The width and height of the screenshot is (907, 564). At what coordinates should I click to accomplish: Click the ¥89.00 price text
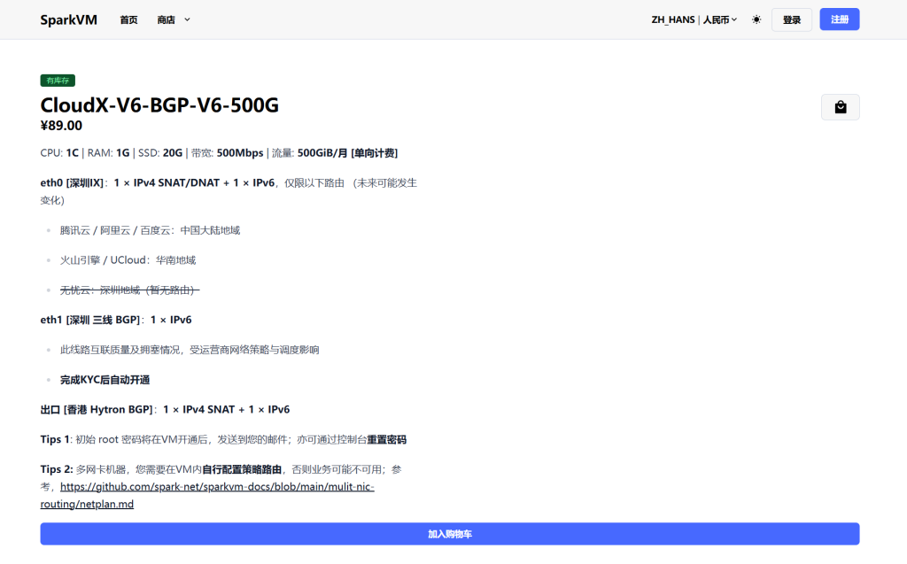coord(61,126)
